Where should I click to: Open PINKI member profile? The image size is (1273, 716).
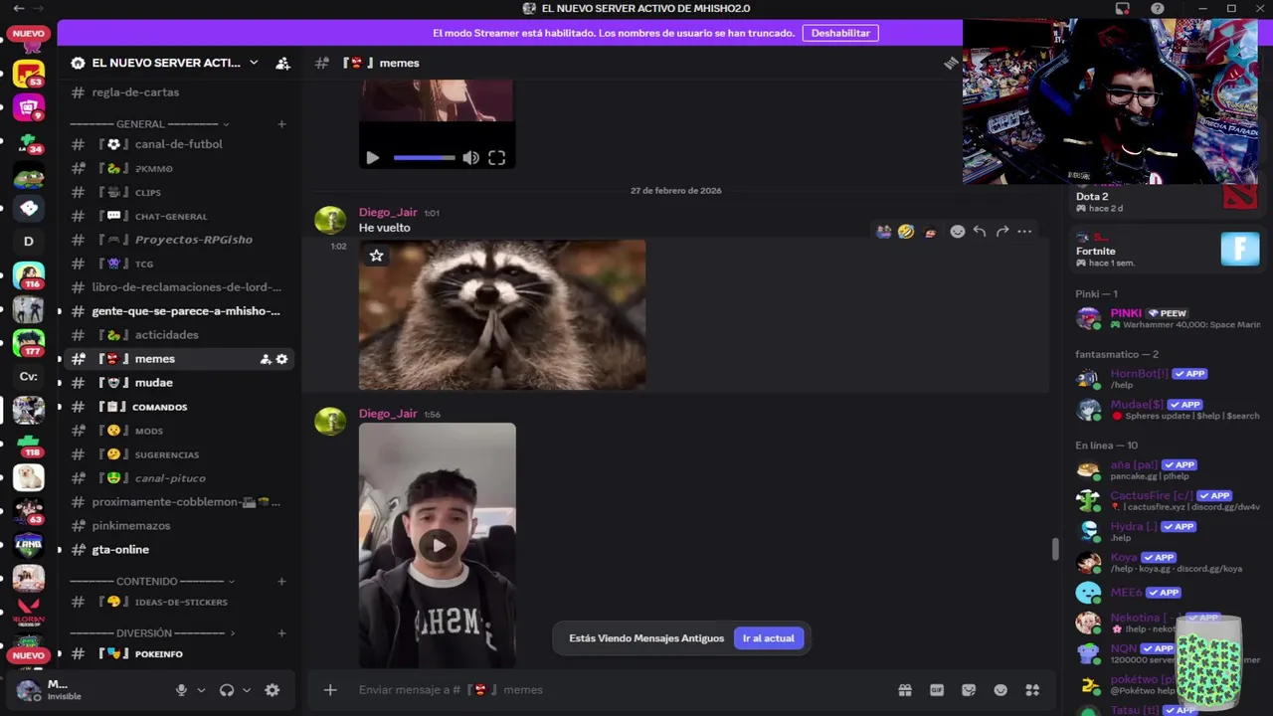click(x=1166, y=318)
